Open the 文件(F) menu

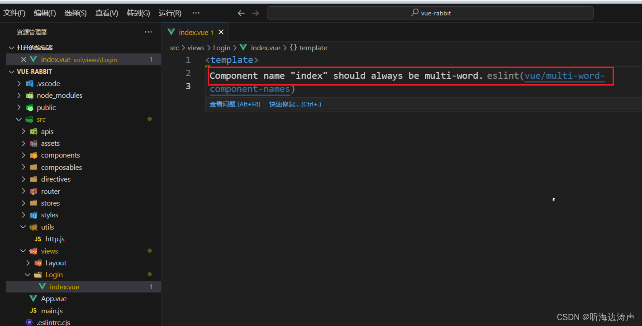pyautogui.click(x=14, y=13)
